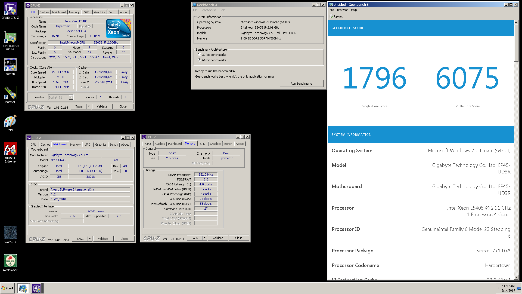The width and height of the screenshot is (522, 294).
Task: Switch to SPD tab in top CPU-Z window
Action: (x=87, y=12)
